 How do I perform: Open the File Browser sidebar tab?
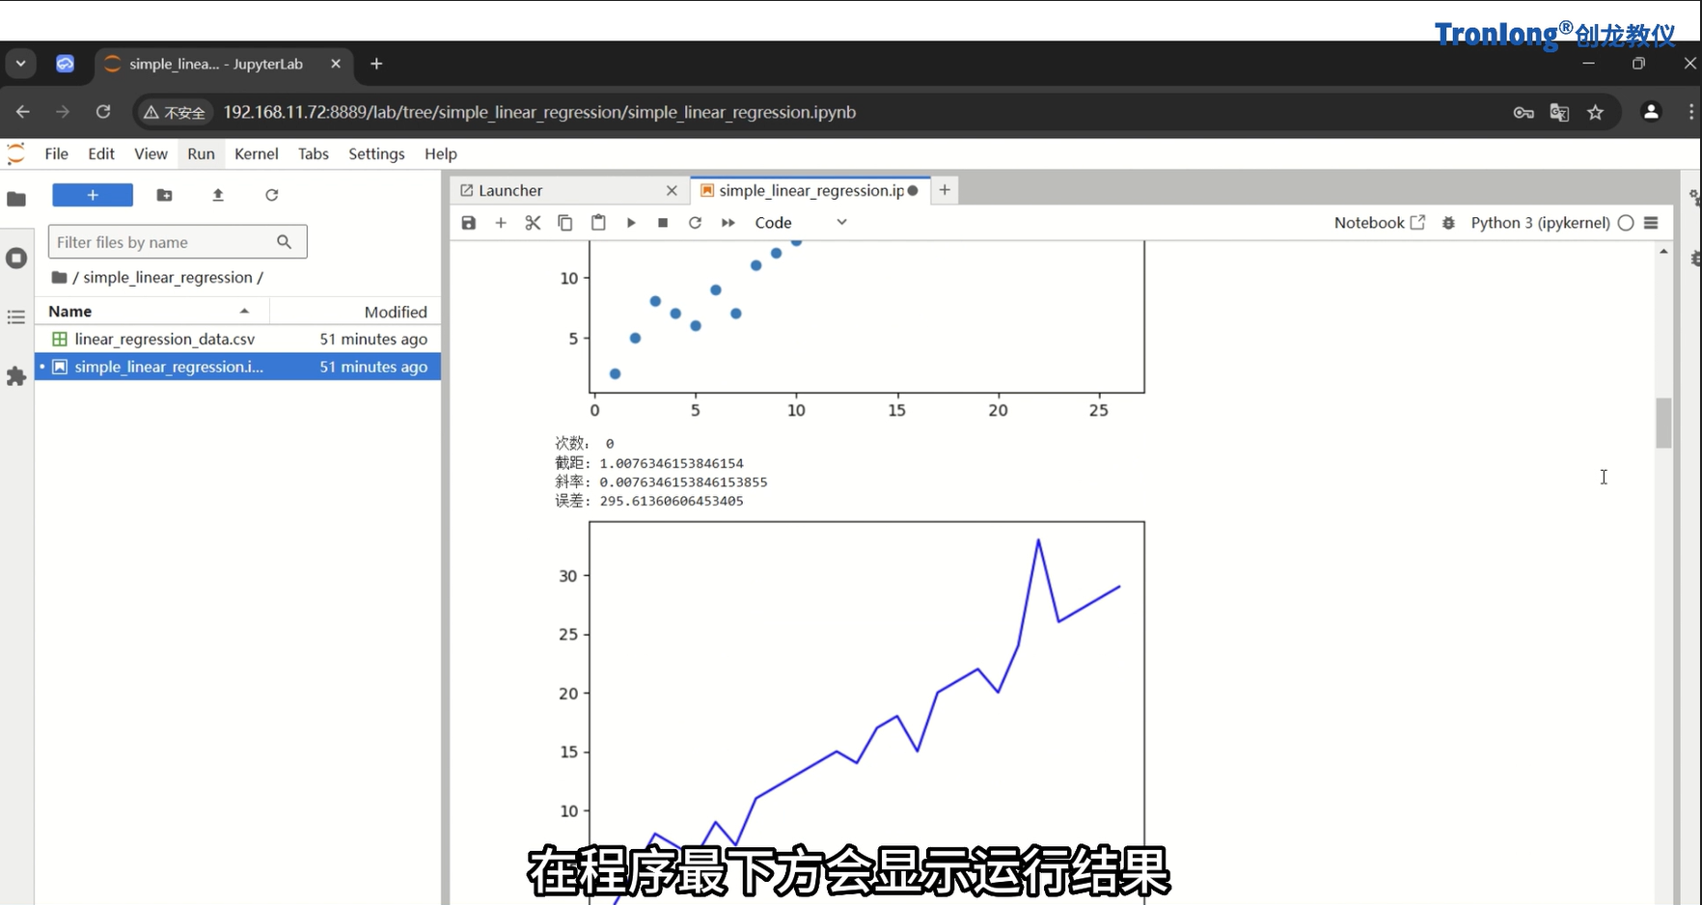point(16,199)
